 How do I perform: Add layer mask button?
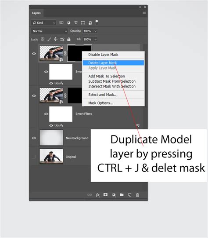pos(105,194)
